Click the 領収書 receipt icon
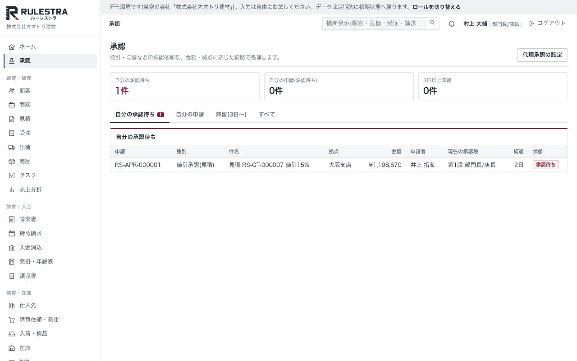Image resolution: width=577 pixels, height=361 pixels. pyautogui.click(x=12, y=276)
